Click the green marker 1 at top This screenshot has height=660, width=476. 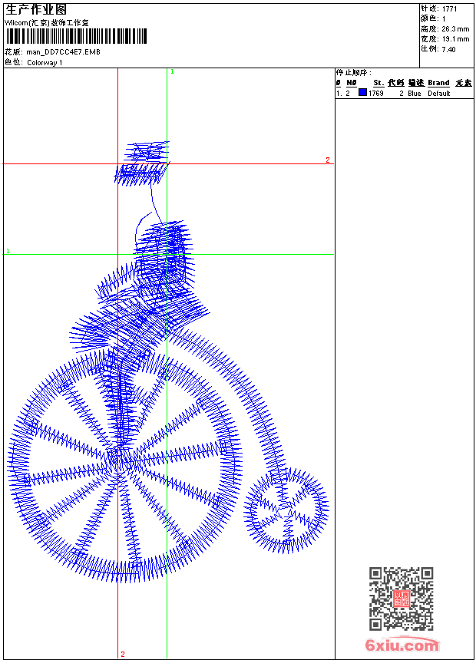pyautogui.click(x=172, y=71)
